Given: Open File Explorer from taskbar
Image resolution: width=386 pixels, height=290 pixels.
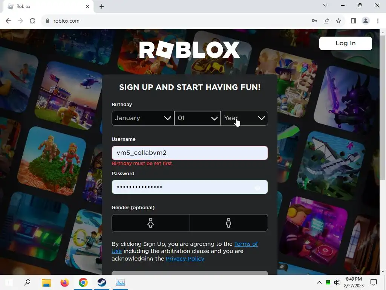Looking at the screenshot, I should [x=46, y=282].
